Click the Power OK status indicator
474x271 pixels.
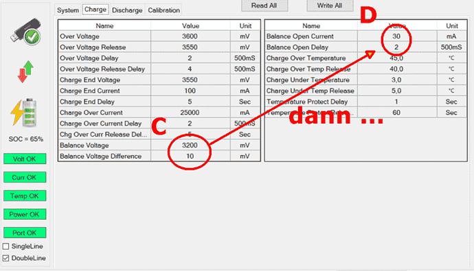tap(25, 214)
